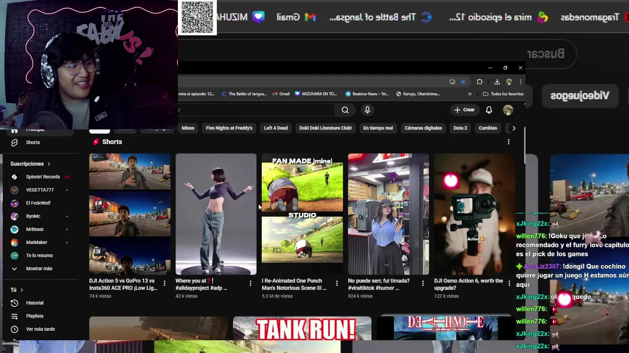
Task: Open Historial in the sidebar
Action: click(34, 303)
